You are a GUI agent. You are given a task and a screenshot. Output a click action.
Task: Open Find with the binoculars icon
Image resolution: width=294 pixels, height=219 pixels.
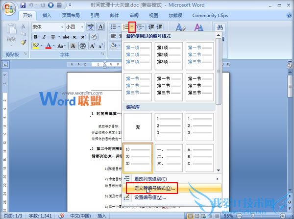(220, 27)
